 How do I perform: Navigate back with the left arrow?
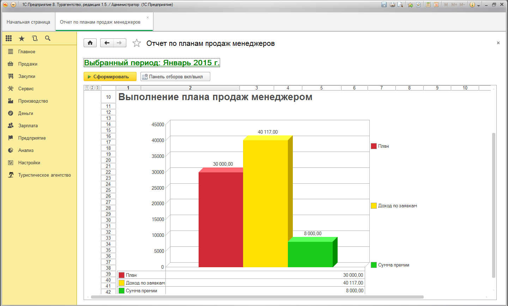coord(107,43)
